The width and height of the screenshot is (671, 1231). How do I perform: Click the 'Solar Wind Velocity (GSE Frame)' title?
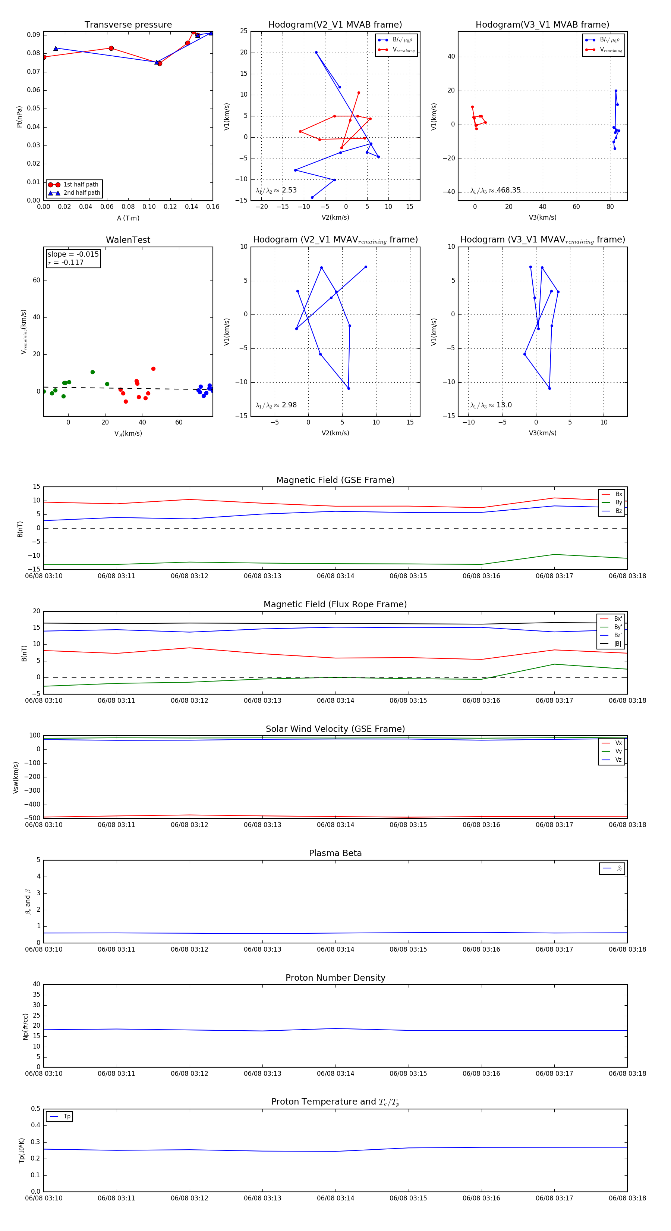(x=335, y=729)
